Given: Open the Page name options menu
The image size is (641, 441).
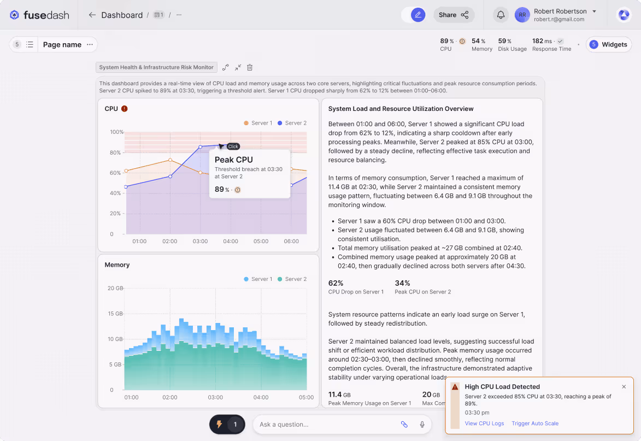Looking at the screenshot, I should point(89,44).
